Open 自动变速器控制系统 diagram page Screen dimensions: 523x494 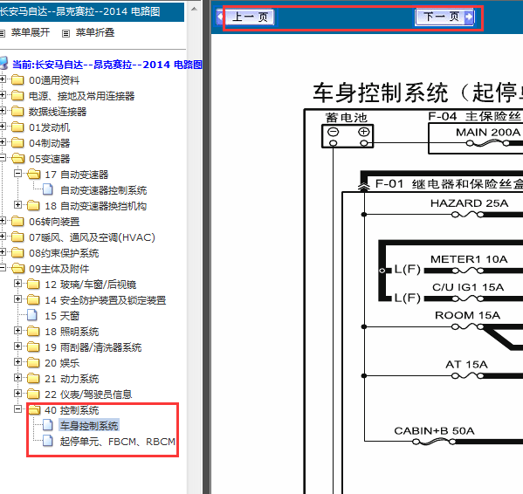[103, 190]
